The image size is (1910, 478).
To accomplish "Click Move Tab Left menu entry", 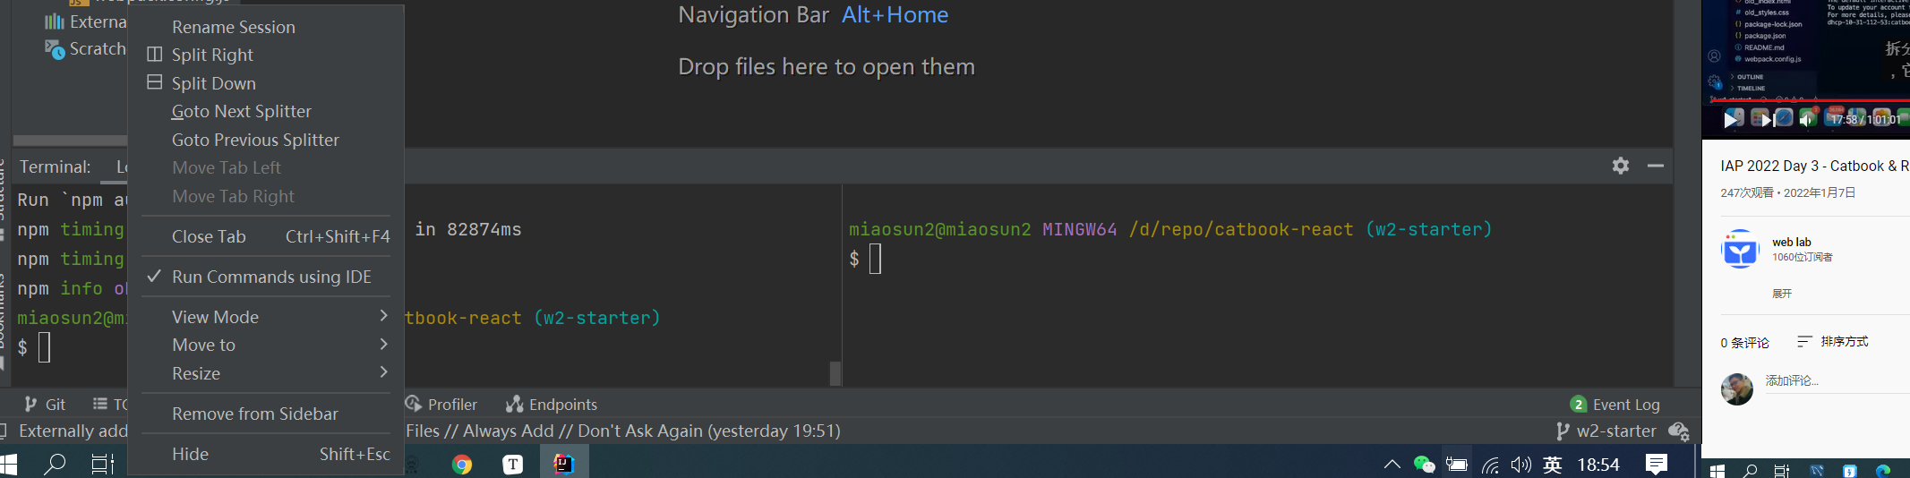I will pyautogui.click(x=227, y=167).
